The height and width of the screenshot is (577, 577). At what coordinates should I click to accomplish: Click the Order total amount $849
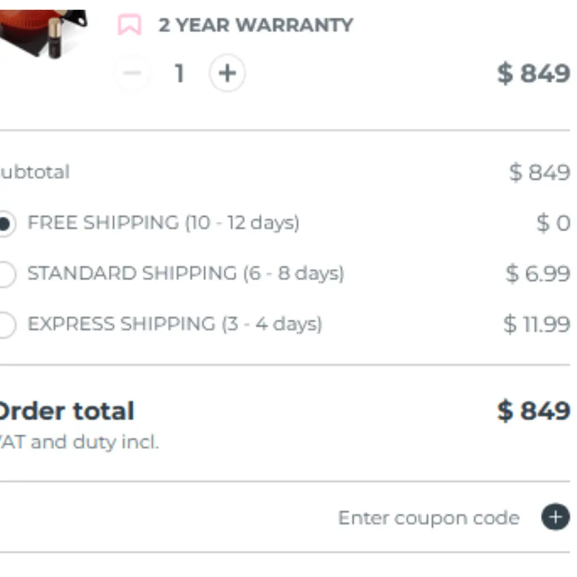(535, 410)
